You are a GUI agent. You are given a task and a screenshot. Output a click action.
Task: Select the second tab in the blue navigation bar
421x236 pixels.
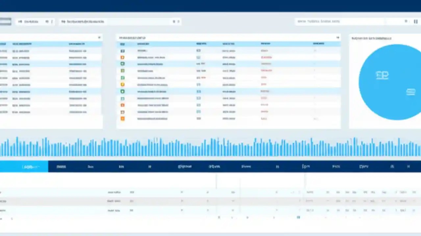(61, 166)
